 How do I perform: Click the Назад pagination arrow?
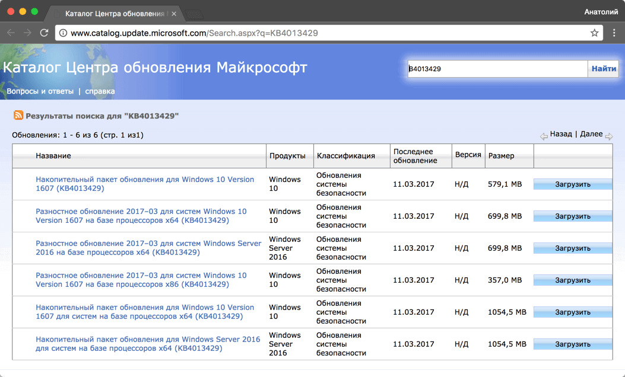click(x=544, y=135)
